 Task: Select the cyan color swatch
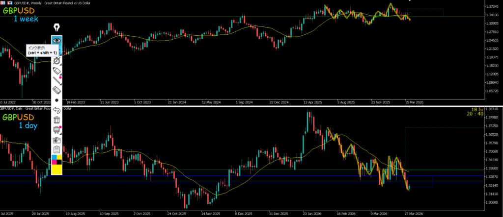[54, 158]
